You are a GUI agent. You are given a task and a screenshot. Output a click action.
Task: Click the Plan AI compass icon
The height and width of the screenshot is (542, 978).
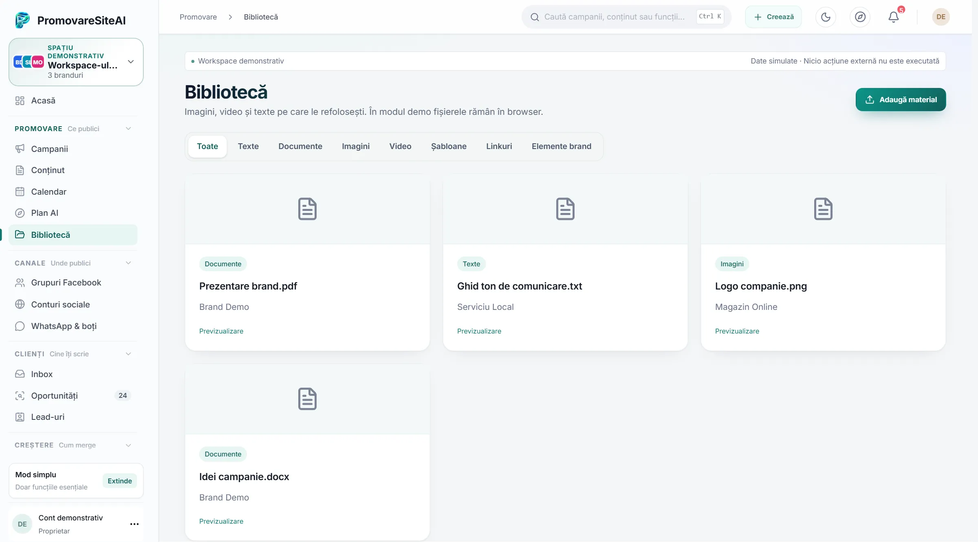[20, 213]
